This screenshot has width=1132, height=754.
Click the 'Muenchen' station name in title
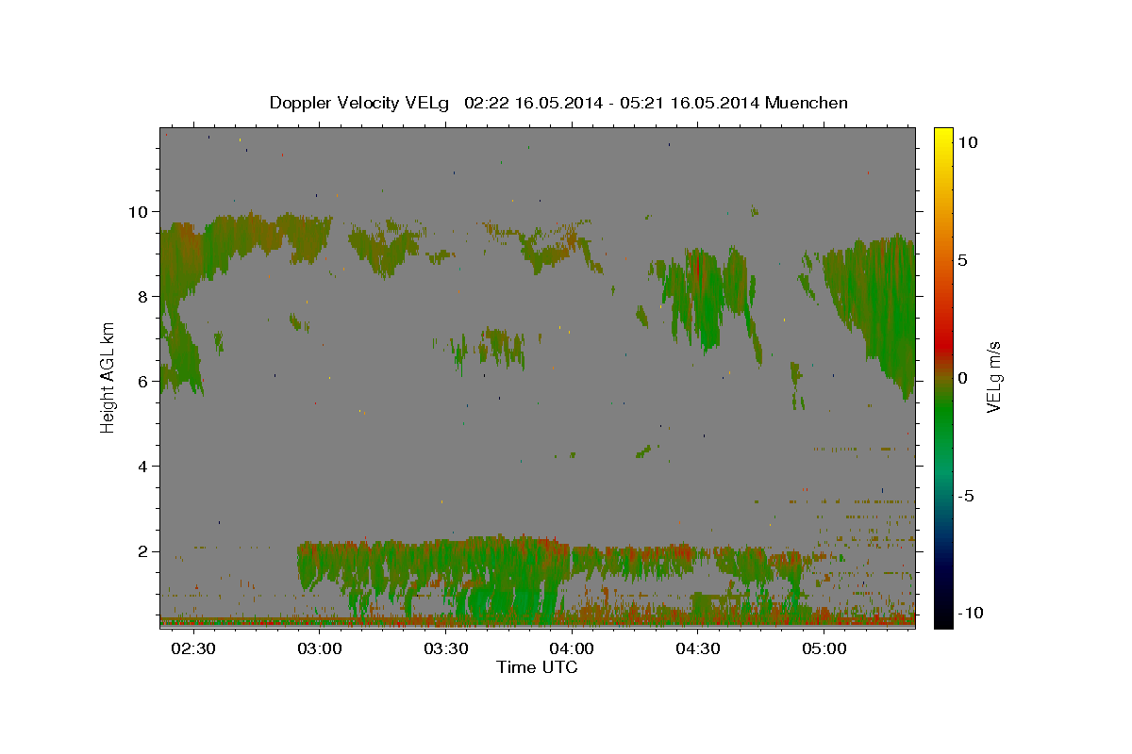(x=807, y=103)
